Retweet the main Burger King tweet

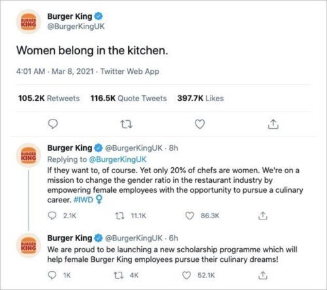point(126,124)
